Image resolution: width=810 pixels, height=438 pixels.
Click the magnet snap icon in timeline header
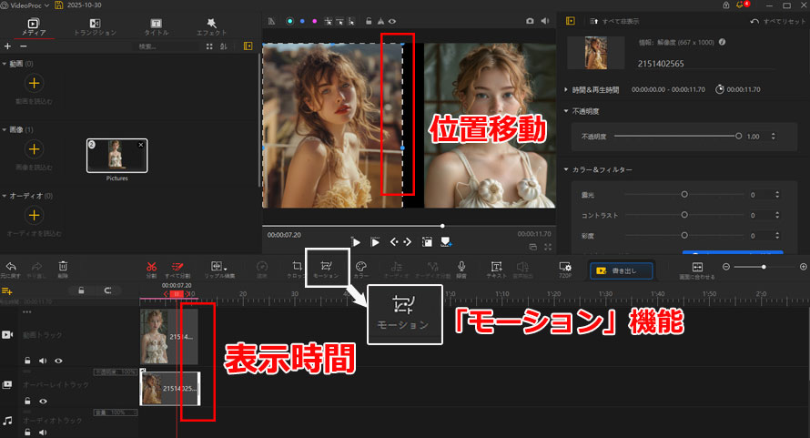click(x=107, y=290)
